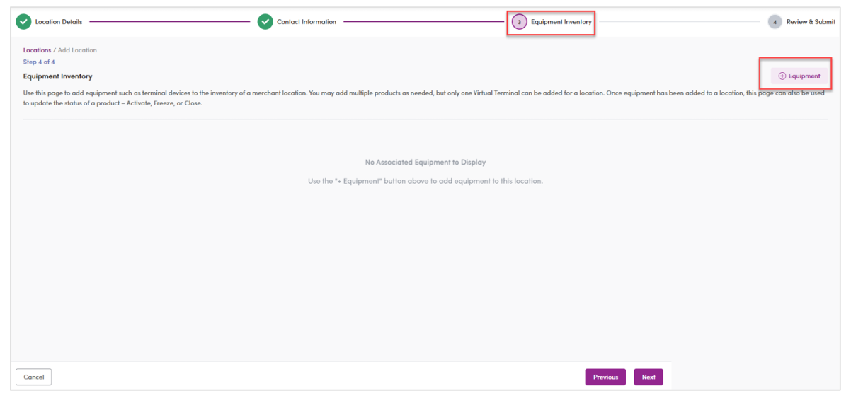Screen dimensions: 851x398
Task: Jump to the Review & Submit step
Action: 811,22
